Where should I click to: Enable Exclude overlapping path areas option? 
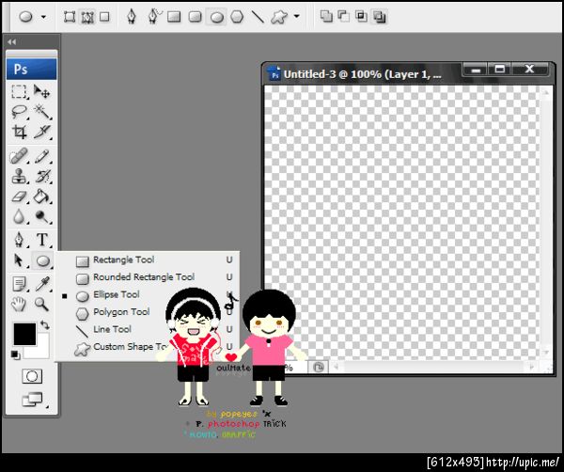click(379, 16)
